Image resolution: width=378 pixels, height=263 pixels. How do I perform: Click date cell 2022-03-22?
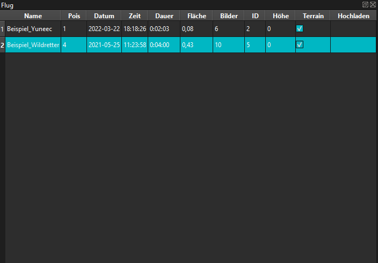point(104,29)
